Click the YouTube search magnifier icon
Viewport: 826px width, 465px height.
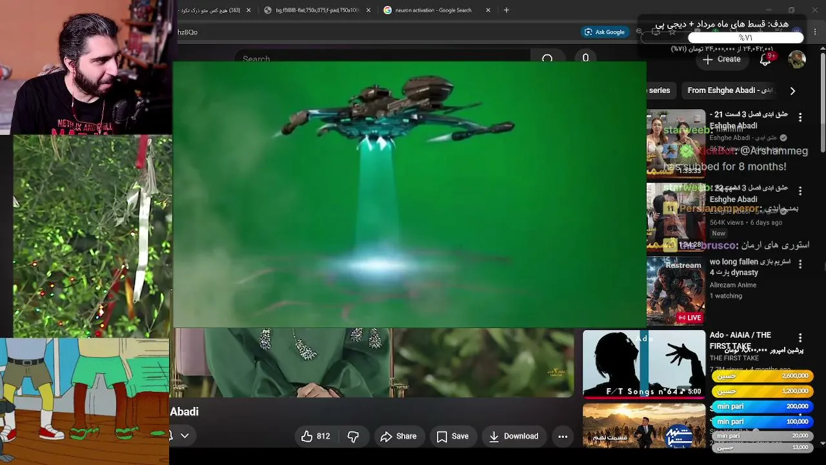point(547,59)
